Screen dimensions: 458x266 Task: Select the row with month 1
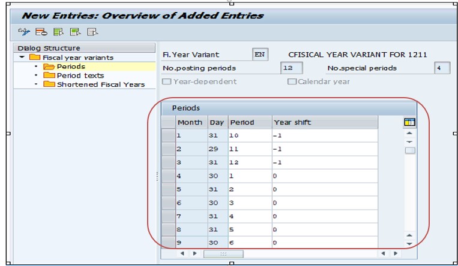168,135
